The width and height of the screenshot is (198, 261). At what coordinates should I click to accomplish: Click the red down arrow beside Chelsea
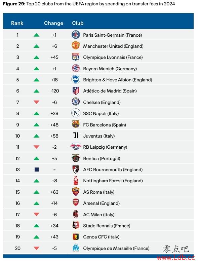pyautogui.click(x=36, y=102)
